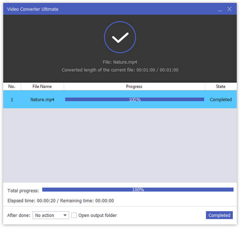This screenshot has width=240, height=228.
Task: Click the Open output folder label text
Action: point(98,215)
